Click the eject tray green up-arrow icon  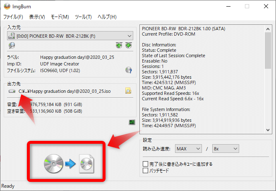[x=119, y=45]
